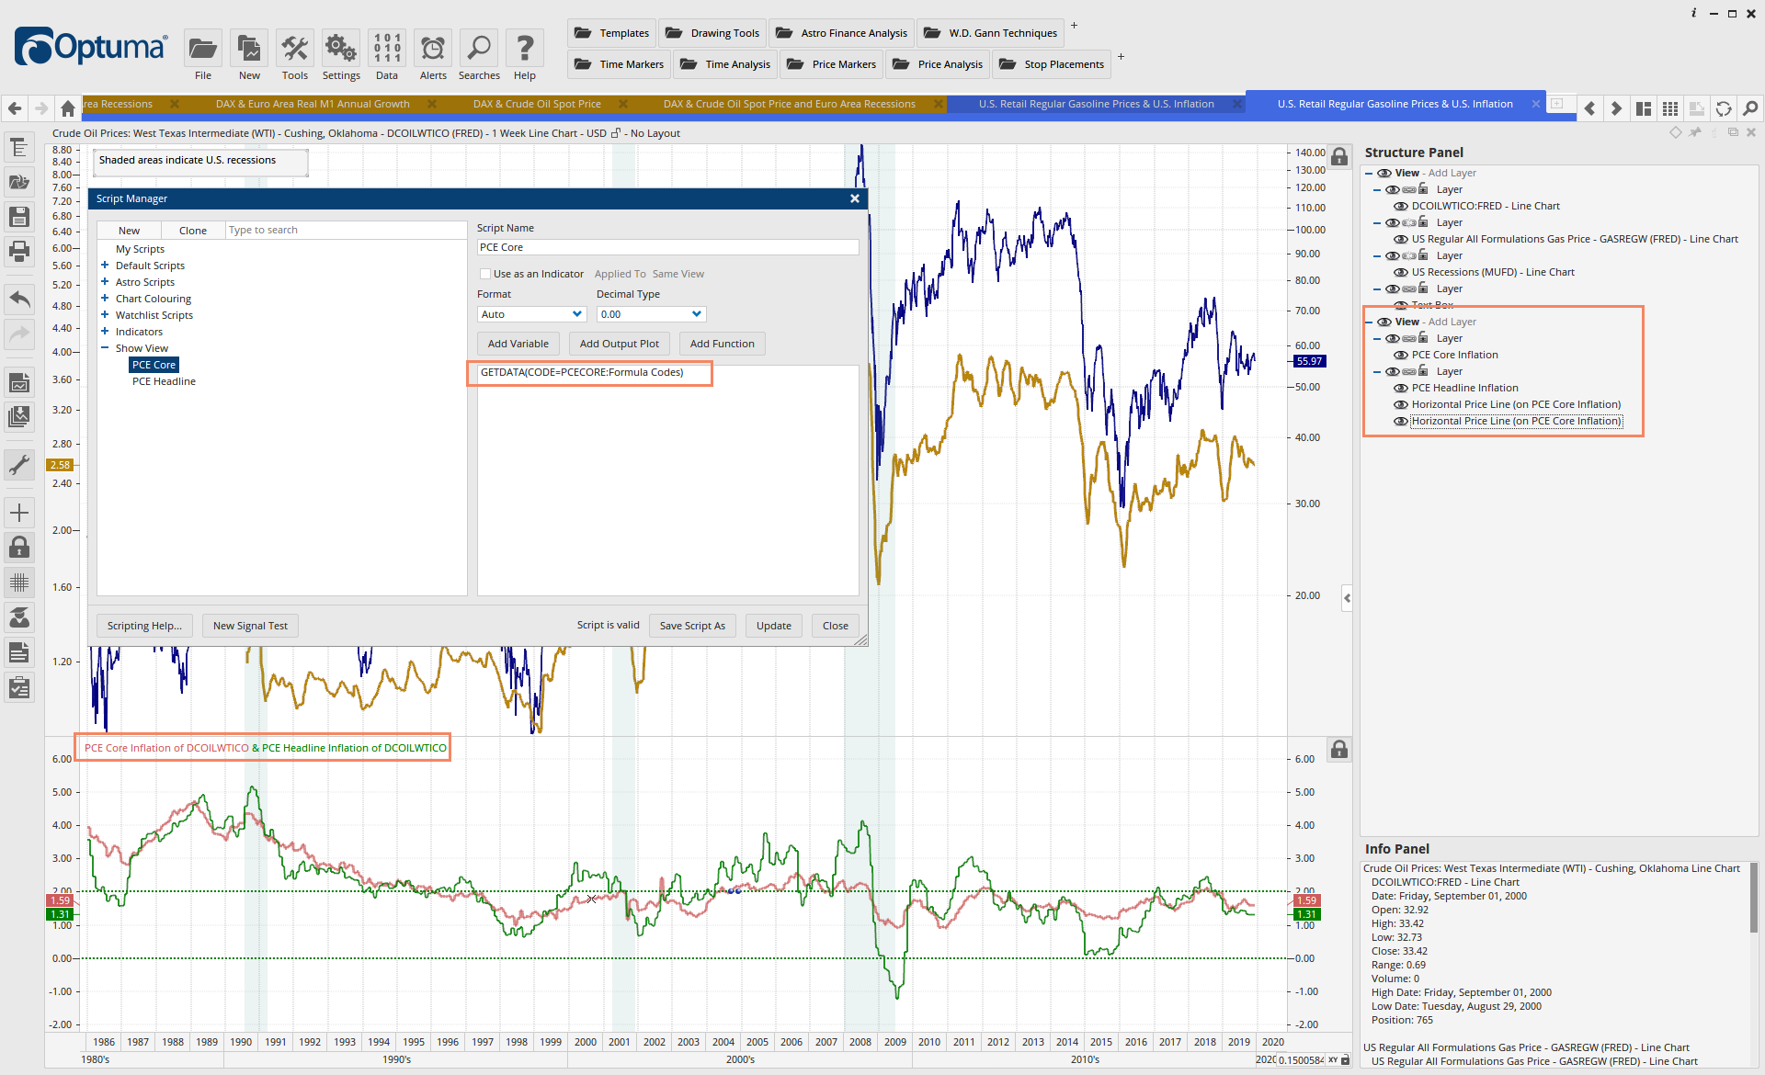This screenshot has width=1765, height=1075.
Task: Click the New chart icon
Action: click(x=248, y=49)
